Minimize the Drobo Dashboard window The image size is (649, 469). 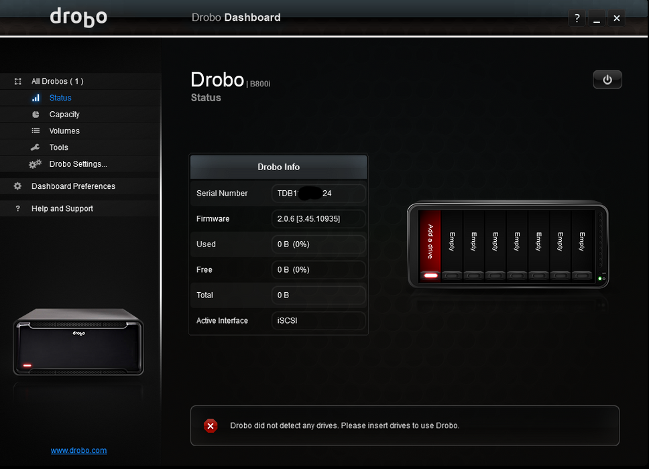597,18
